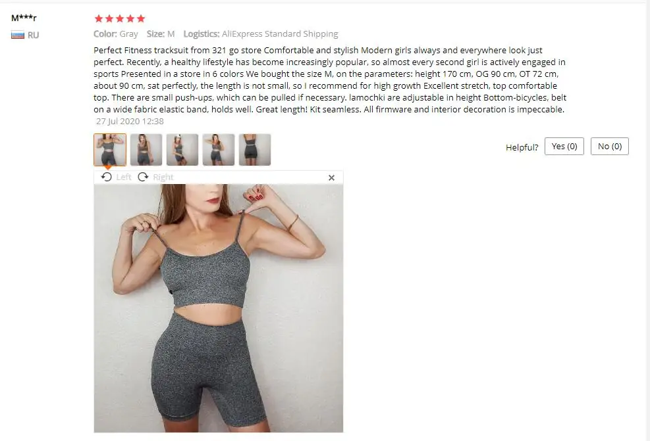
Task: Open the fifth thumbnail showing shorts
Action: click(x=255, y=150)
